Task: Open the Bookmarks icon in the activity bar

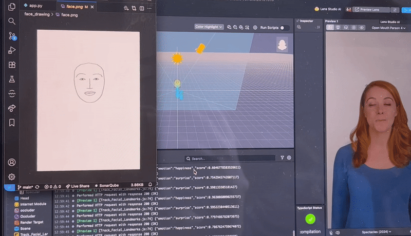Action: tap(12, 123)
